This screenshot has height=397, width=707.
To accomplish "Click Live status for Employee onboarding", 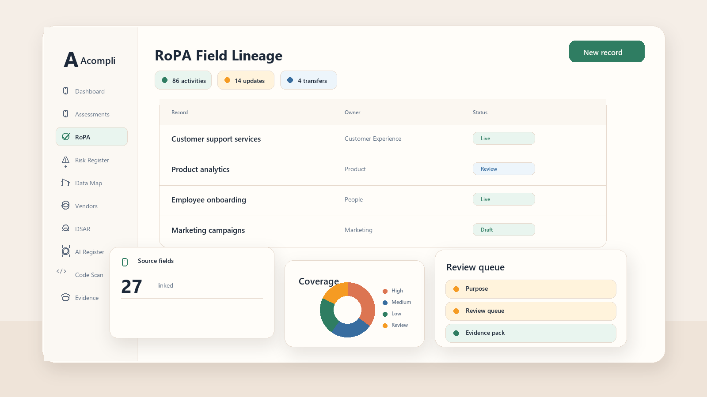I will point(504,199).
